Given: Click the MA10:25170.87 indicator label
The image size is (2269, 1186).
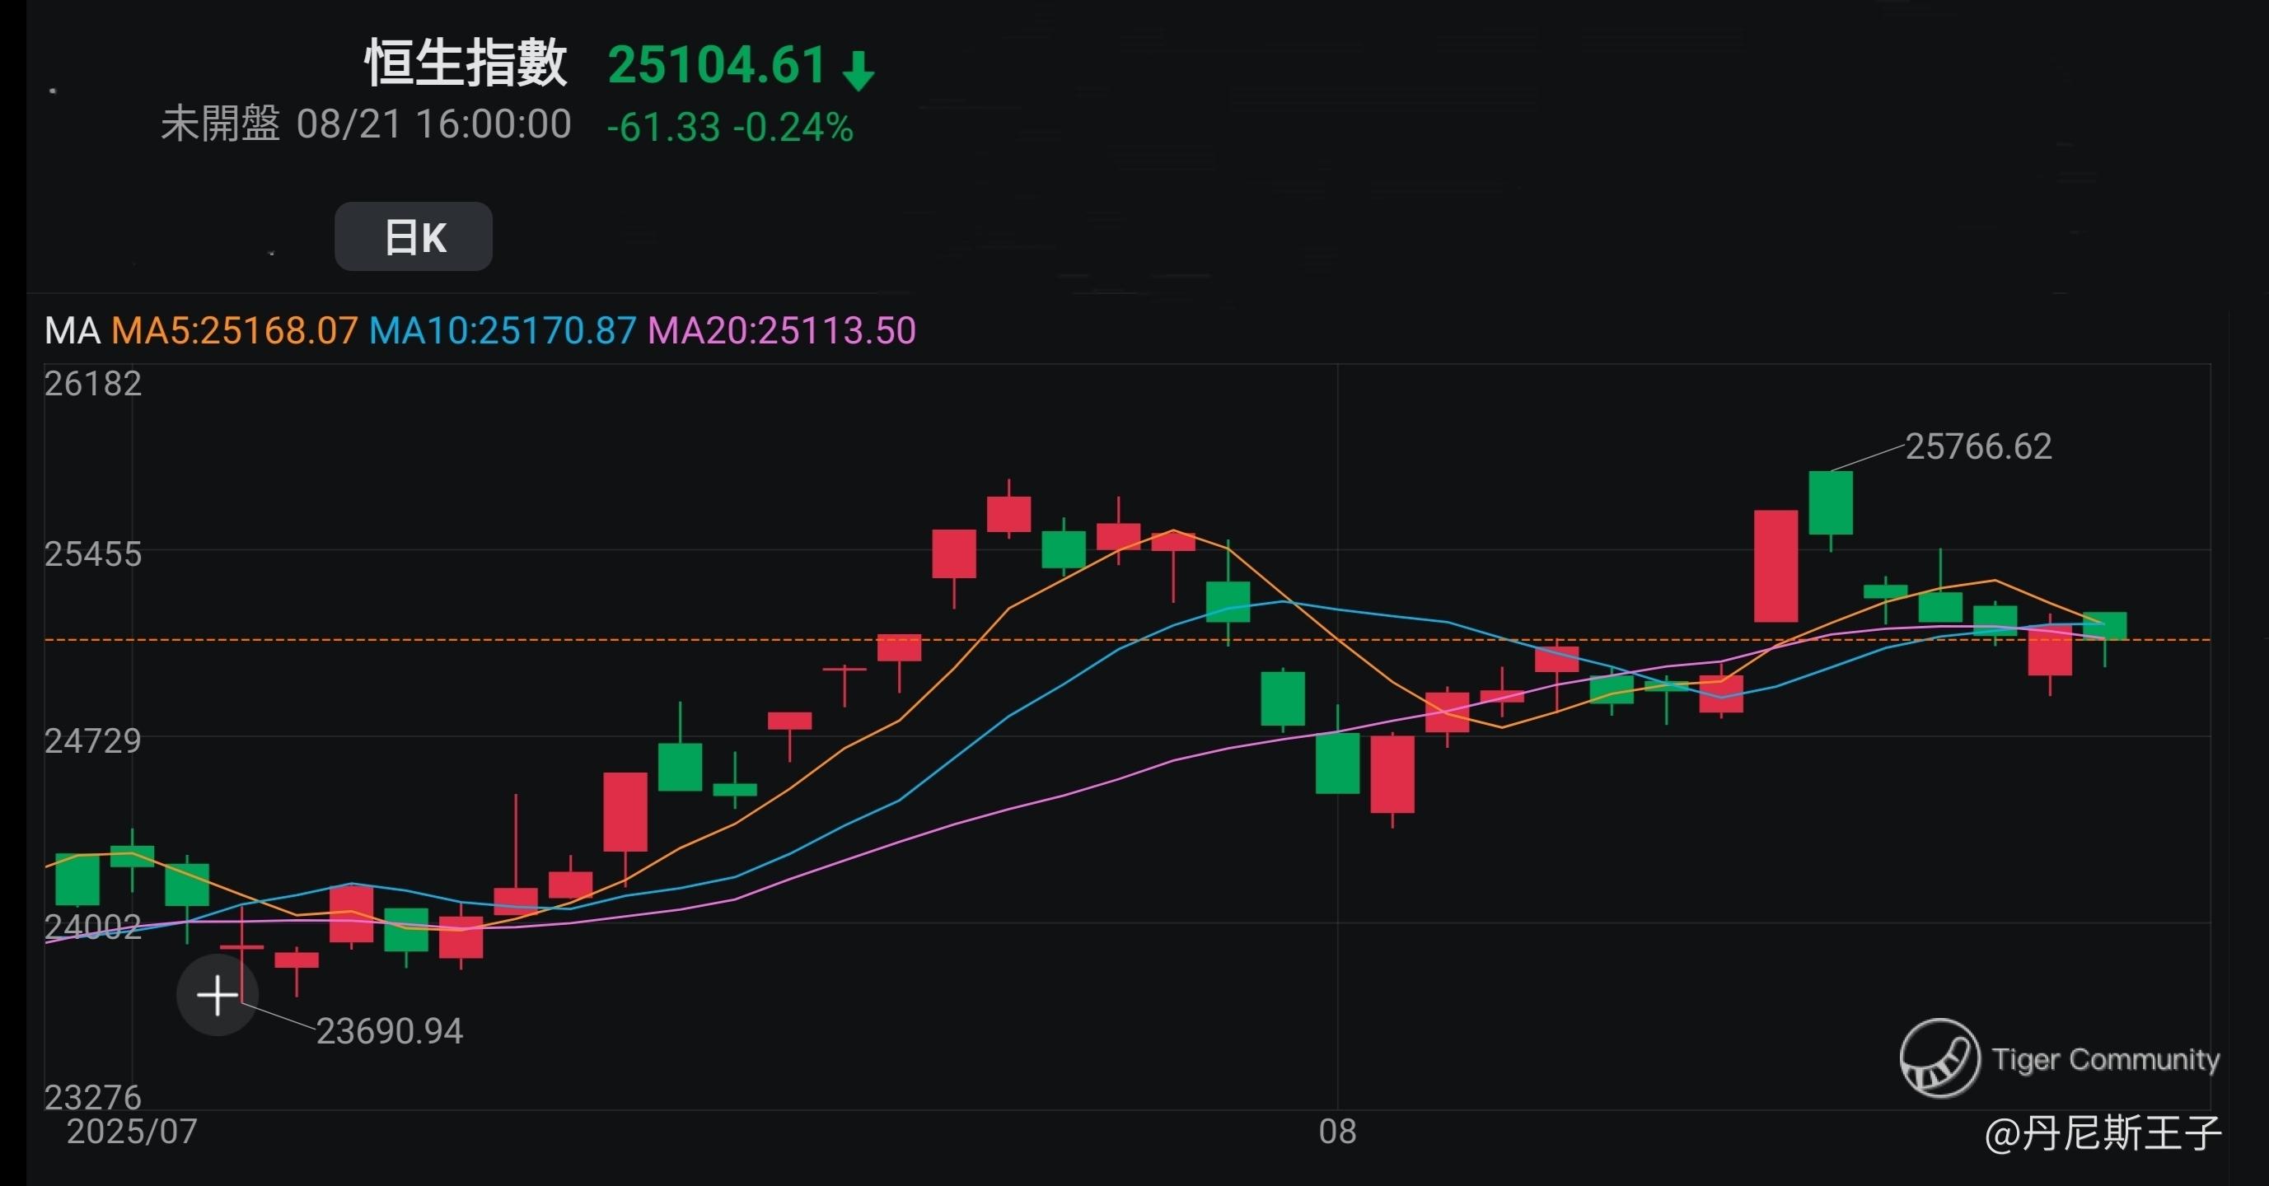Looking at the screenshot, I should [x=502, y=330].
